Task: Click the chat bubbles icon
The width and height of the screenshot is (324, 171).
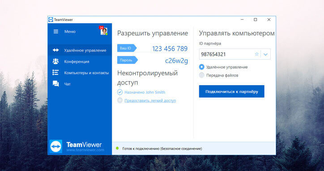Action: click(55, 84)
